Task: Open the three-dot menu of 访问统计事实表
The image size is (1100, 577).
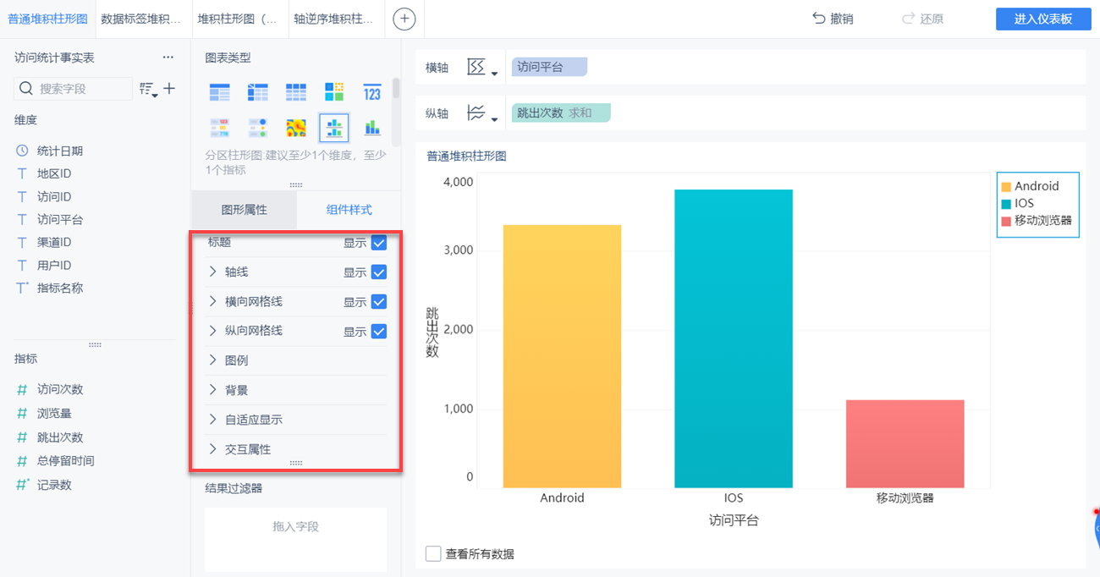Action: (168, 58)
